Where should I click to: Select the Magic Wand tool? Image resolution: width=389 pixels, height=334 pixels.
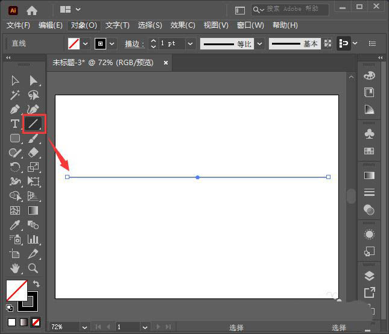15,95
